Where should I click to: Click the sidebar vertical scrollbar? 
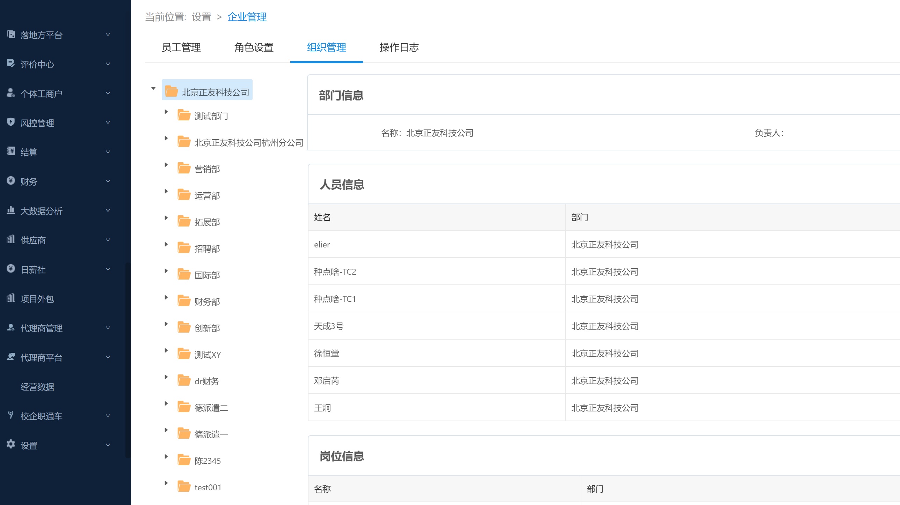128,359
